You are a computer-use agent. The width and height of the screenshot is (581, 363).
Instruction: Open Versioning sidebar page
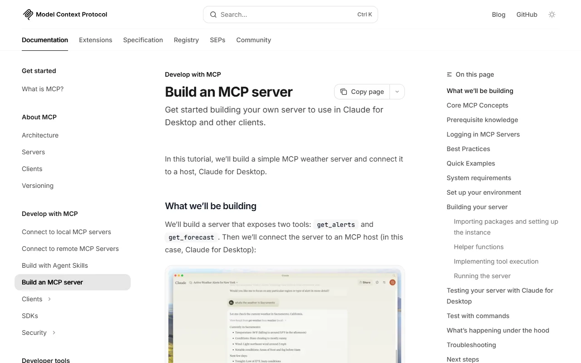[38, 186]
